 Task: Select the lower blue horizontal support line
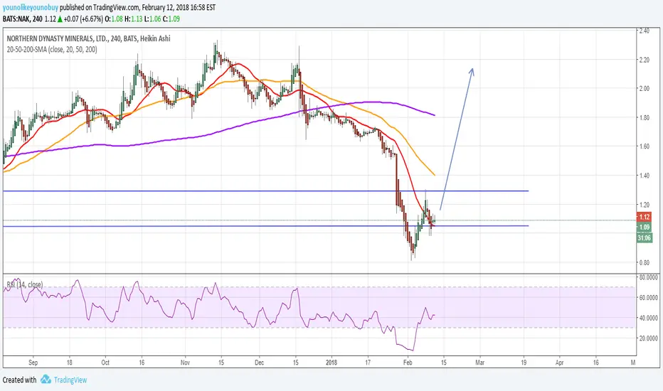265,226
